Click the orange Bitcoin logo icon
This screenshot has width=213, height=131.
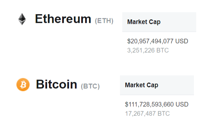[x=23, y=85]
